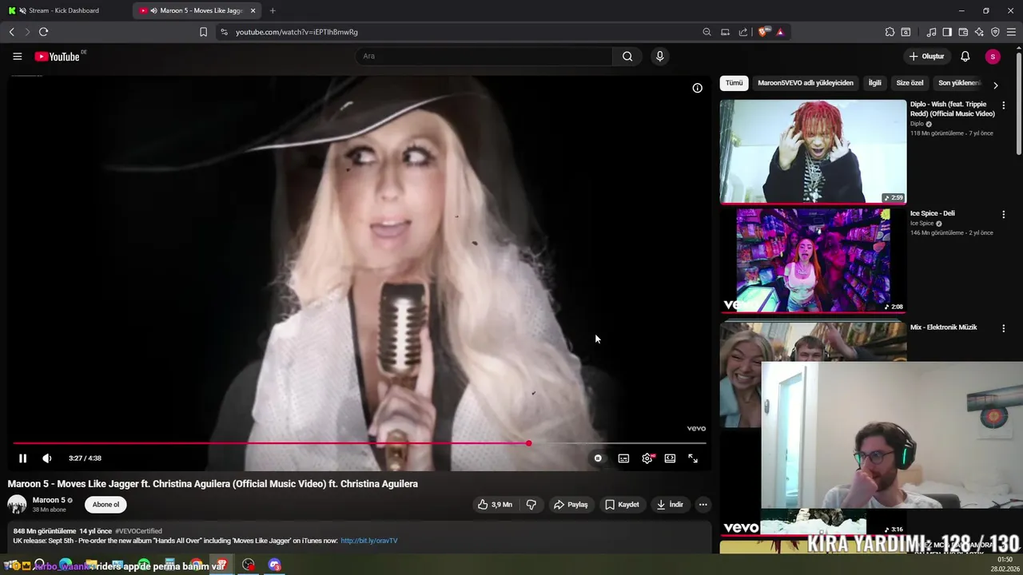
Task: Click Paylaş share button
Action: tap(571, 505)
